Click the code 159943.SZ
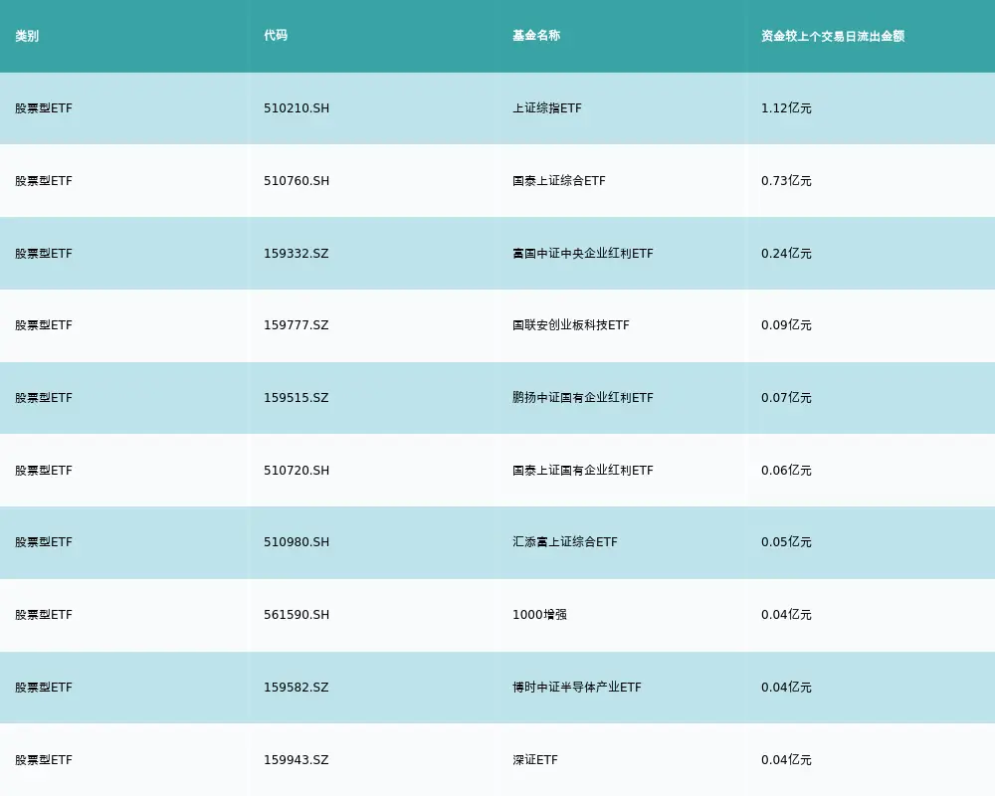The height and width of the screenshot is (796, 995). pos(296,759)
